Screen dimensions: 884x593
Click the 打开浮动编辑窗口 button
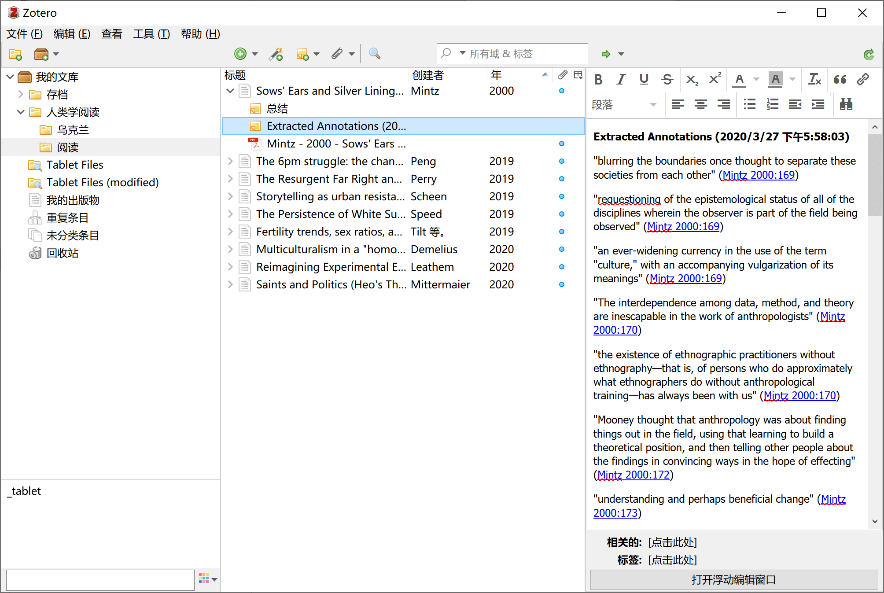click(734, 579)
